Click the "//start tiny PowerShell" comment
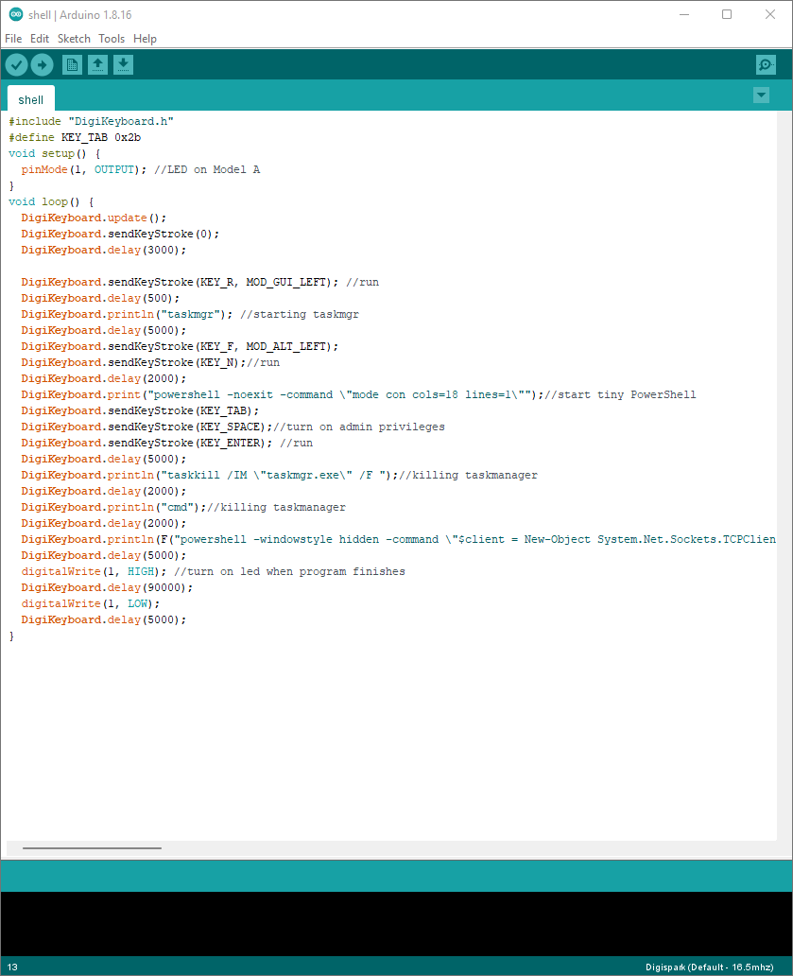The width and height of the screenshot is (793, 976). 620,394
